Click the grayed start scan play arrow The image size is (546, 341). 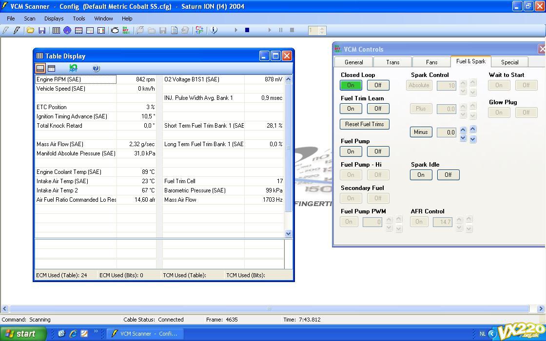point(236,30)
